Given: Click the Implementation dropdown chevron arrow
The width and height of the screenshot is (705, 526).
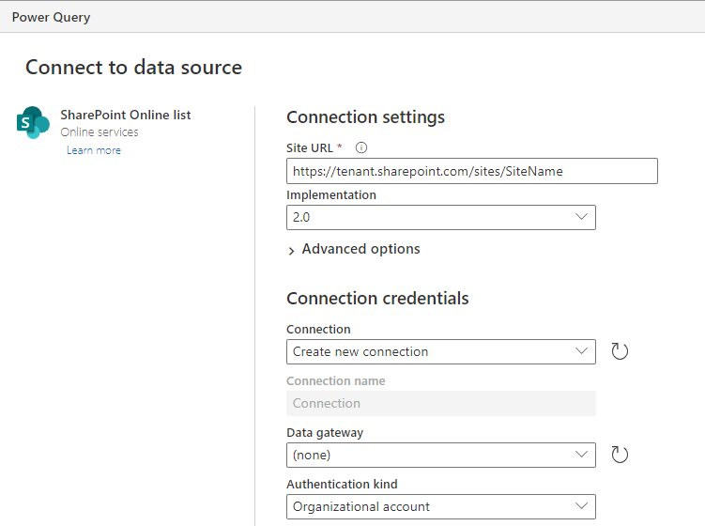Looking at the screenshot, I should (581, 217).
